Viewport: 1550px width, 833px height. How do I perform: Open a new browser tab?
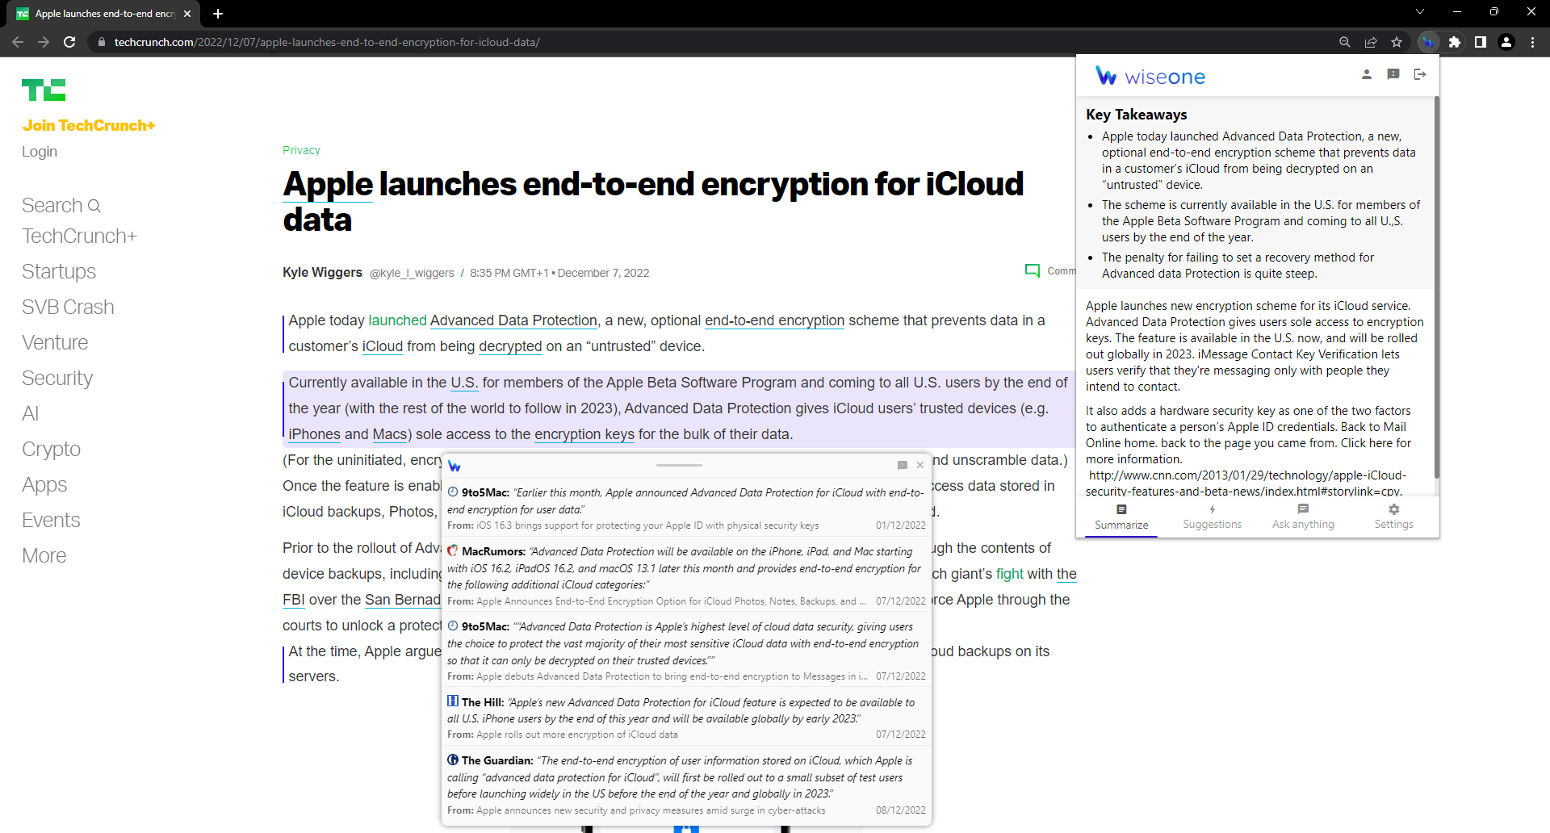coord(218,14)
